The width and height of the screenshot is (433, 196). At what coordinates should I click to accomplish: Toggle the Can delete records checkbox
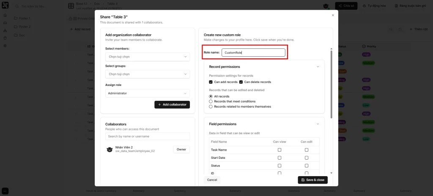coord(241,82)
